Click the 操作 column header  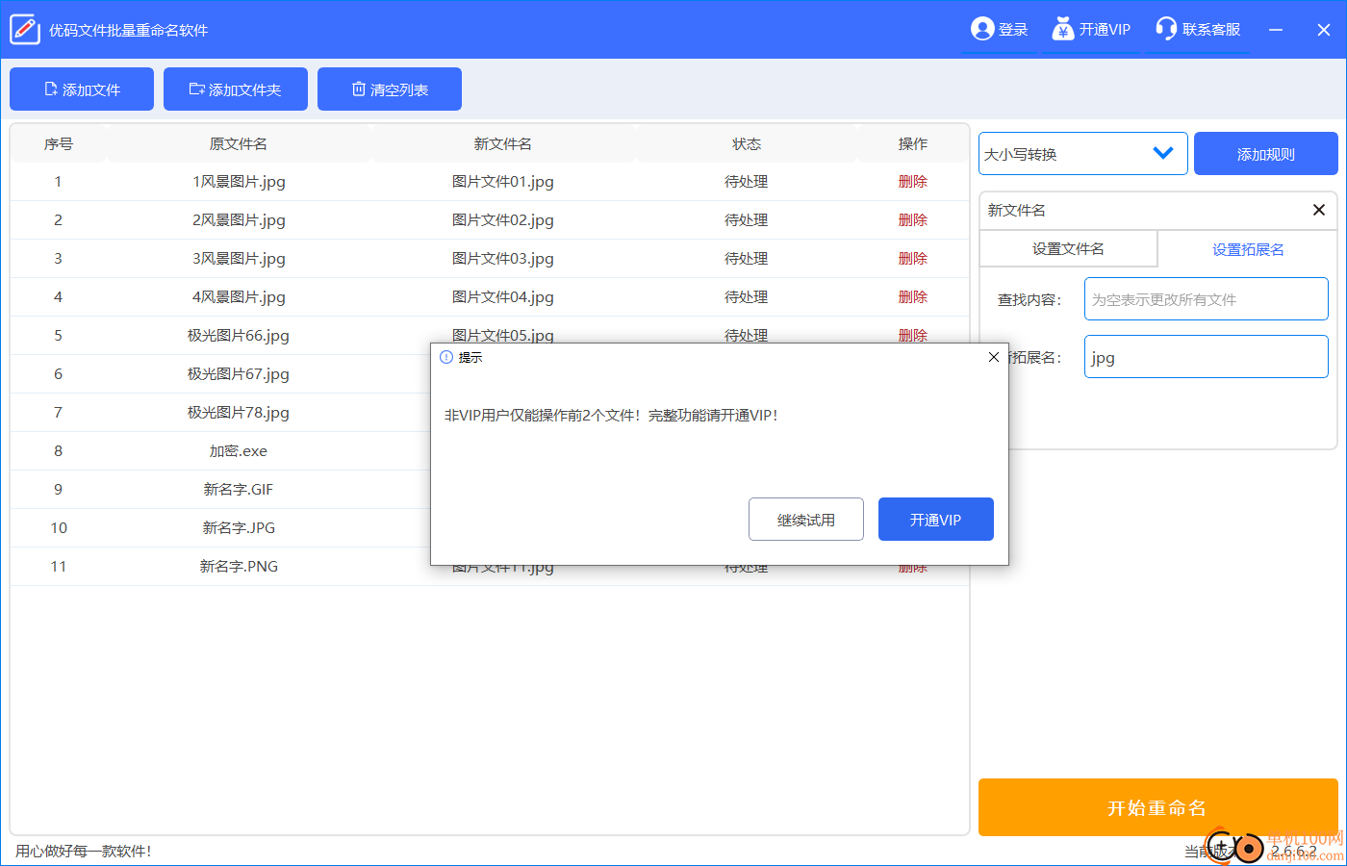click(x=913, y=143)
